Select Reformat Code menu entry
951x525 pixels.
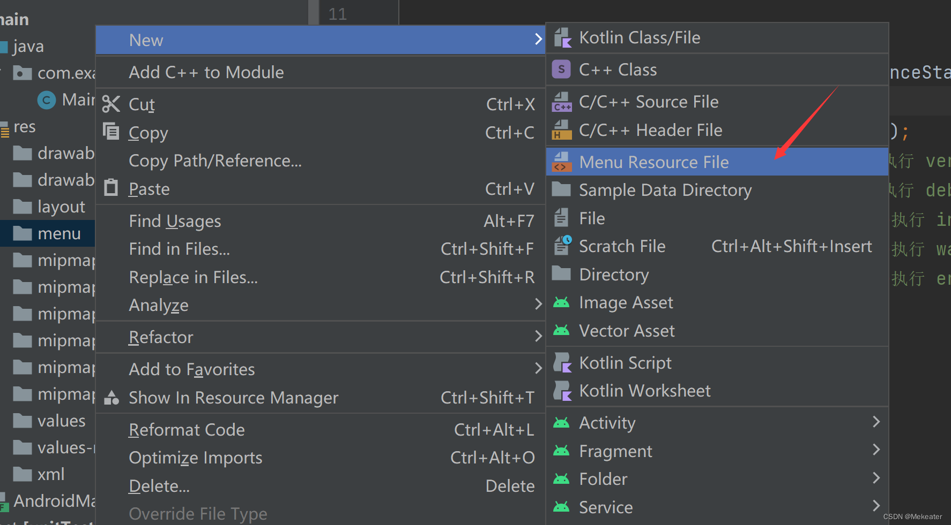[x=321, y=430]
